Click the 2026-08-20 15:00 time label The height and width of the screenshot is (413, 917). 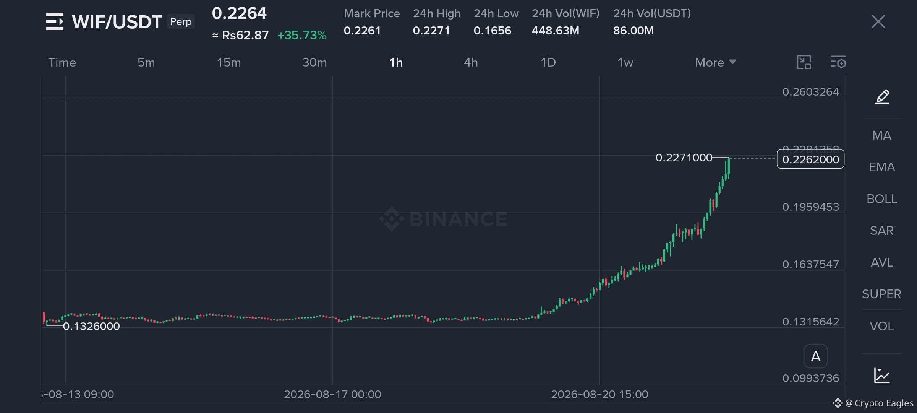tap(599, 394)
